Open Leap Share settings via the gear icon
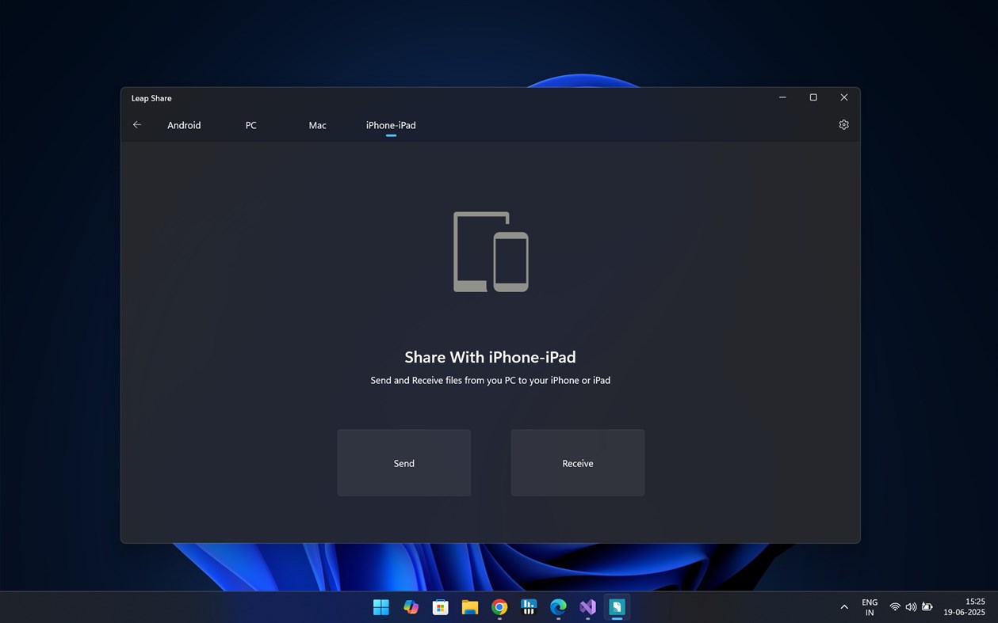This screenshot has height=623, width=998. point(843,124)
